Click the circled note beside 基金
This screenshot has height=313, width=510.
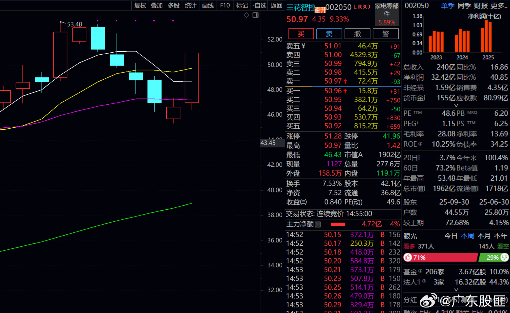tap(420, 271)
